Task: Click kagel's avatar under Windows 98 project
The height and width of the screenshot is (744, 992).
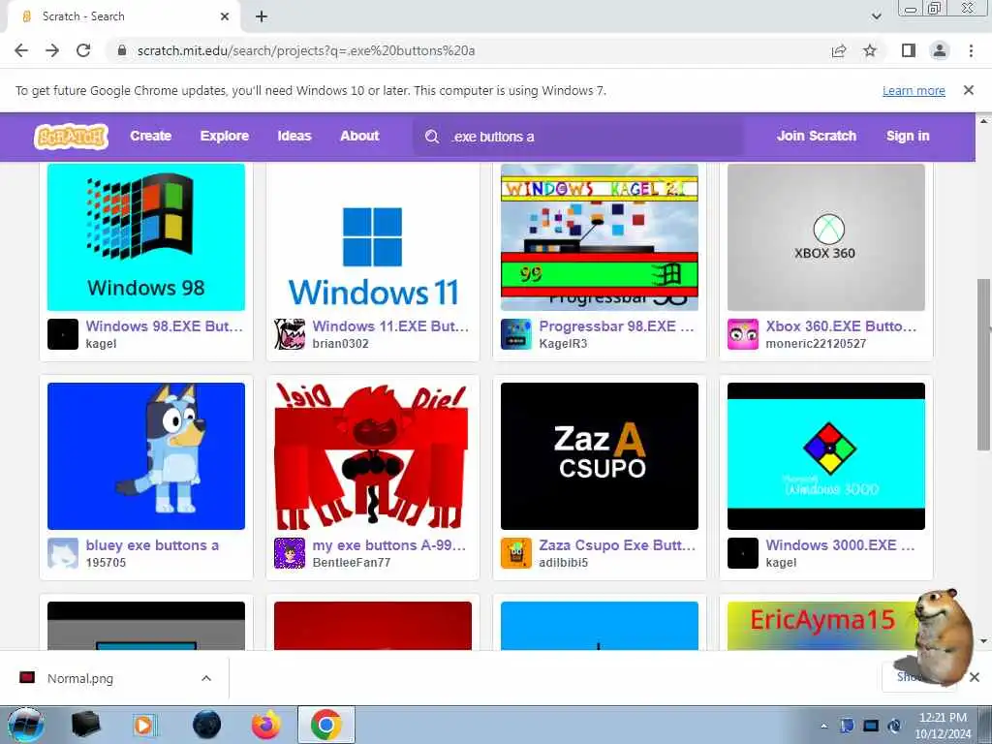Action: tap(63, 334)
